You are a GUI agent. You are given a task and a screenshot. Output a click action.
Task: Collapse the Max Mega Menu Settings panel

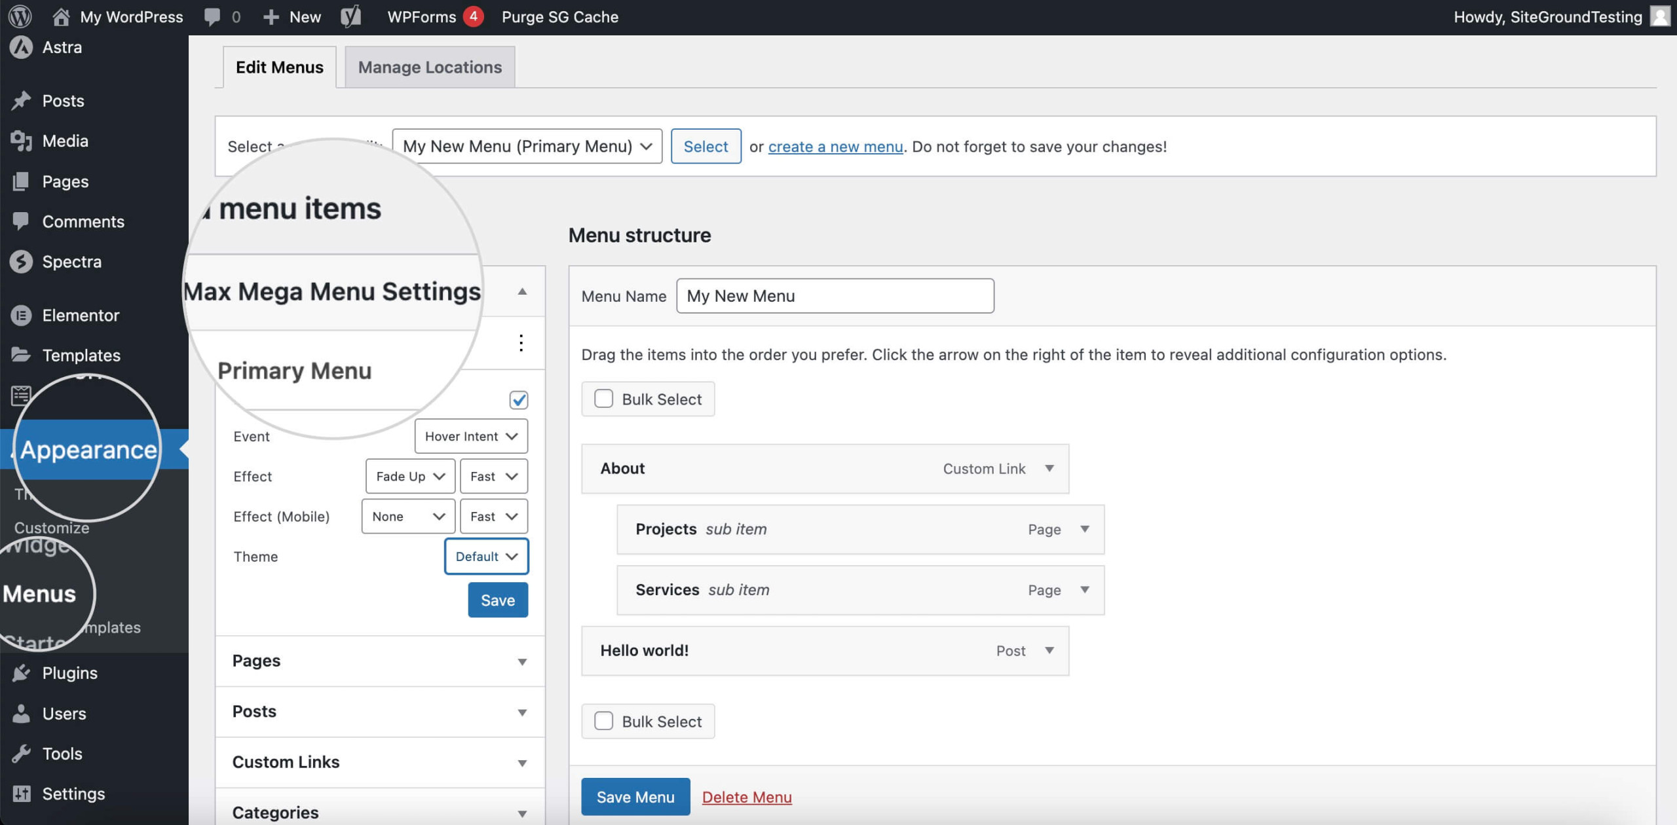(522, 291)
